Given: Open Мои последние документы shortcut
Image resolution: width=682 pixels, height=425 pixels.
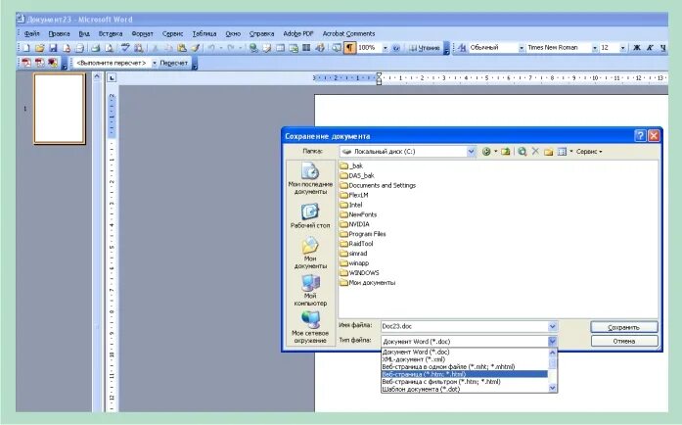Looking at the screenshot, I should point(310,178).
